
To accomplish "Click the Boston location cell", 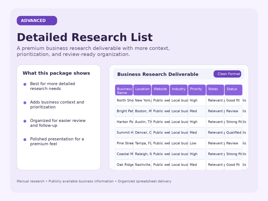I will tap(142, 111).
